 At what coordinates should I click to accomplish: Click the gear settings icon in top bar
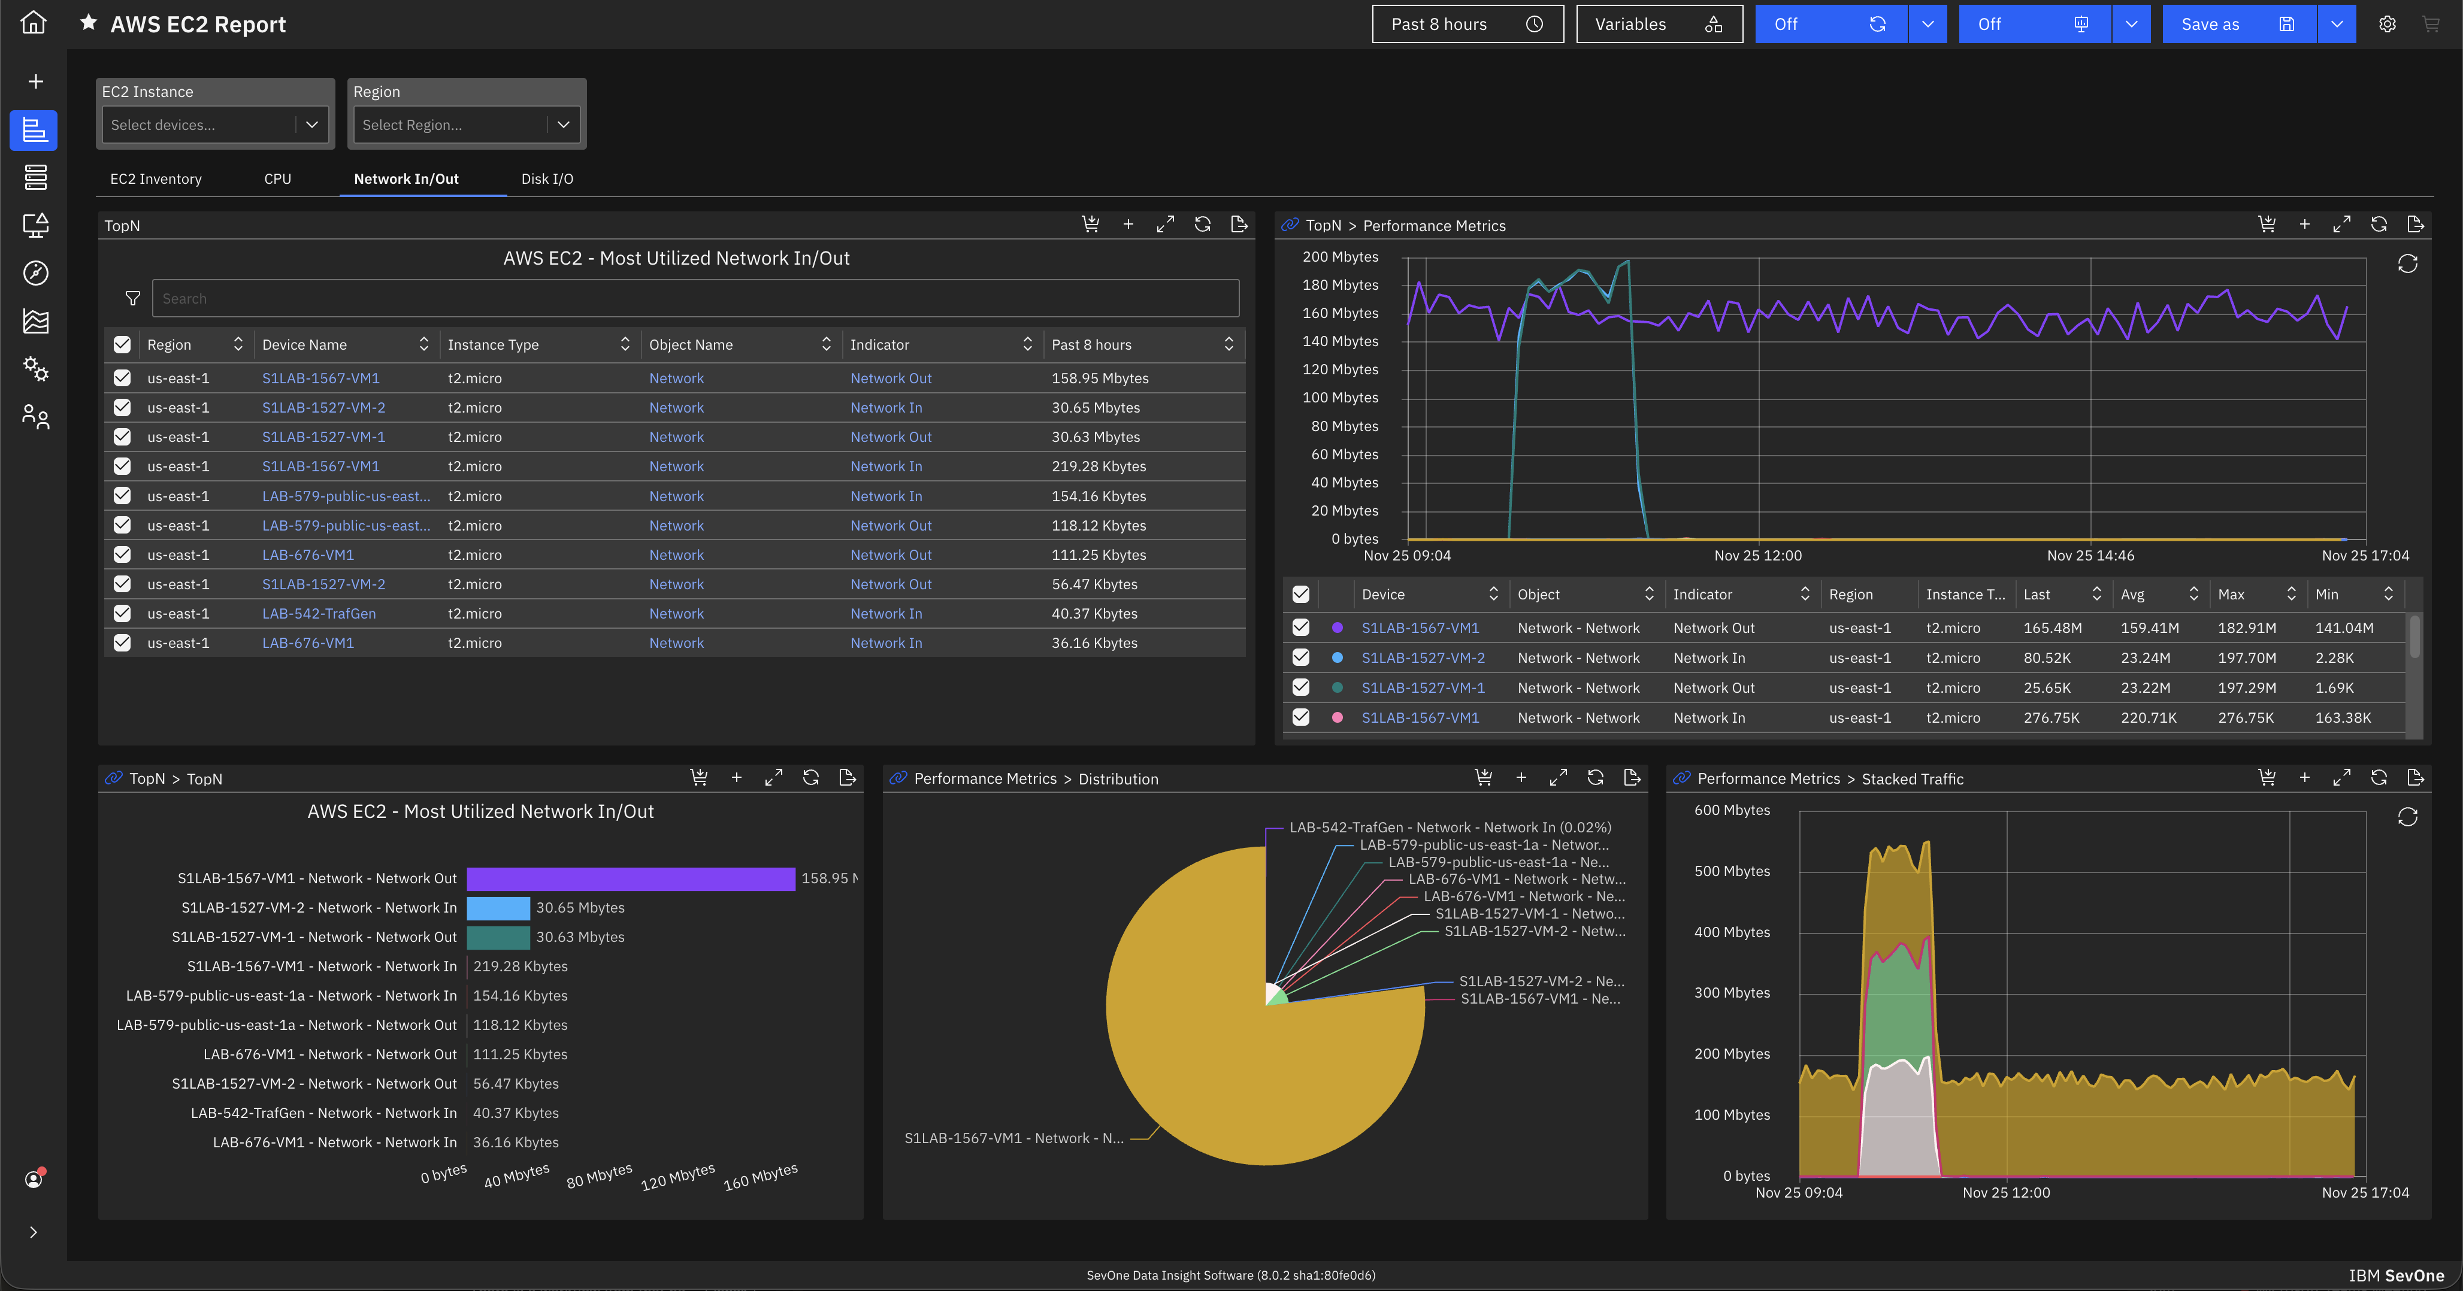[2388, 25]
